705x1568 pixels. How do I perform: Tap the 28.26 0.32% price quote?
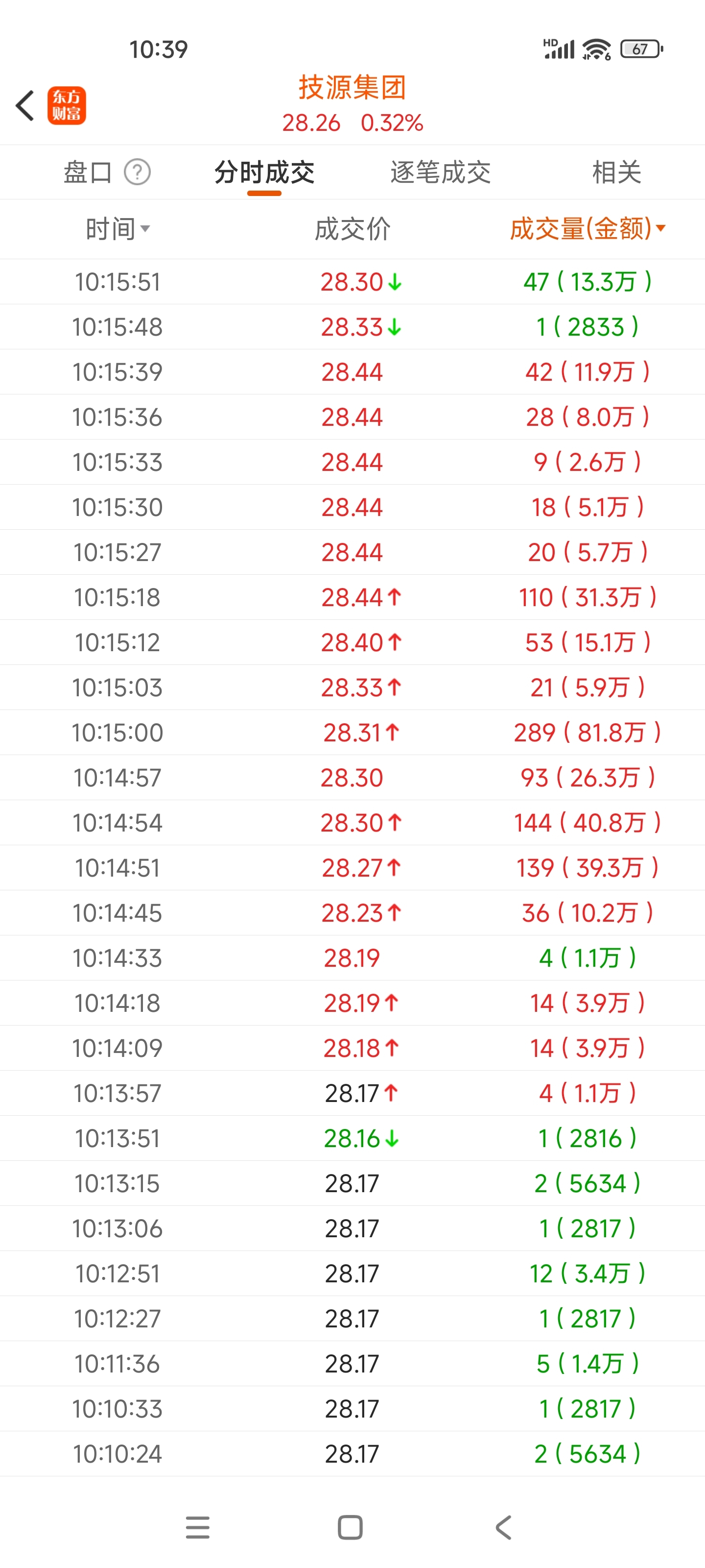click(x=352, y=123)
